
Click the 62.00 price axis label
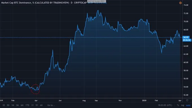(186, 54)
